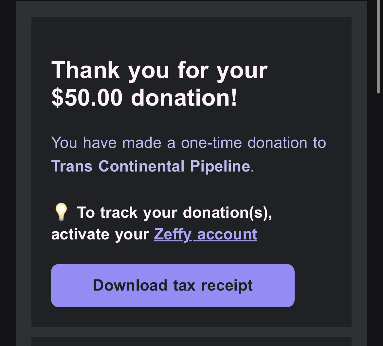The image size is (383, 346).
Task: Click the "To track your donation(s)," text
Action: coord(174,213)
